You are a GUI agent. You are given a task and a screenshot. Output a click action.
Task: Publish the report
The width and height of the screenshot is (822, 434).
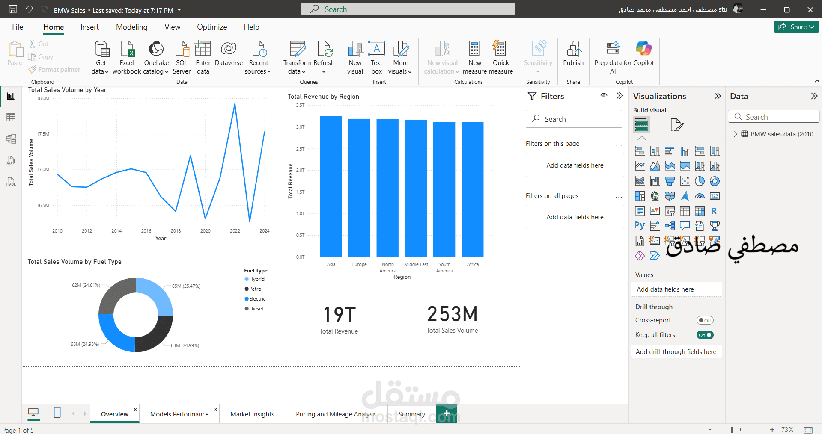(x=573, y=53)
